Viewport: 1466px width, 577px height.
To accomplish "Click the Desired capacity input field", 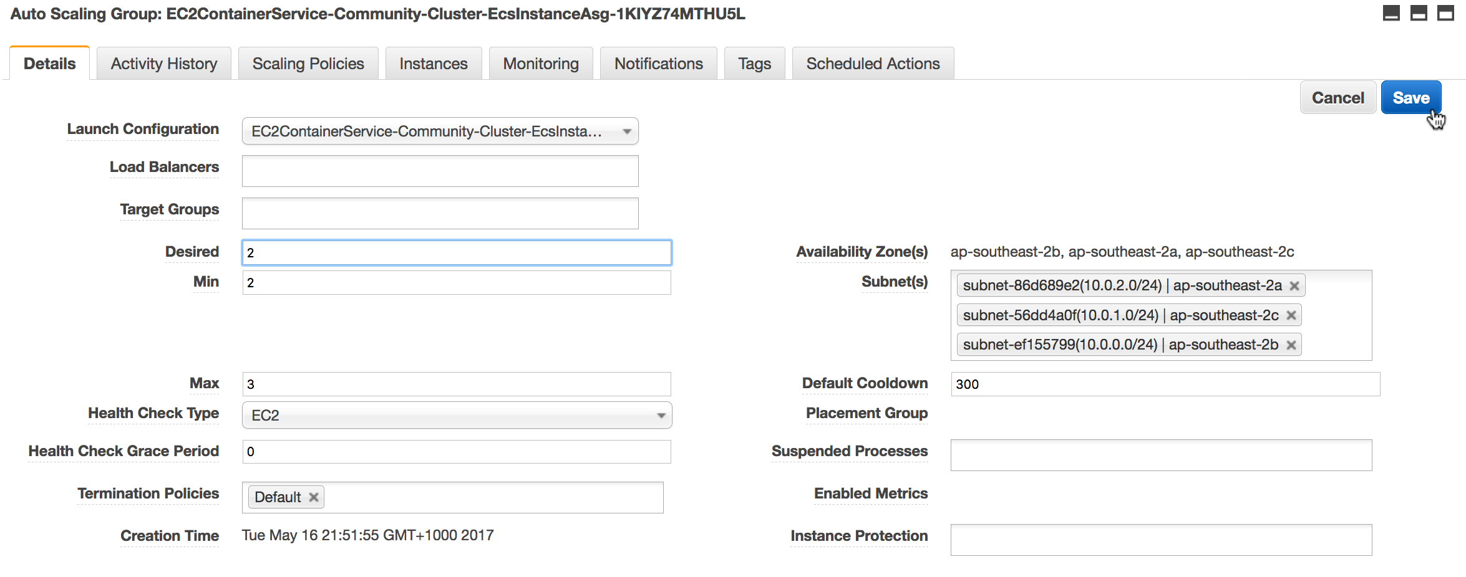I will [x=457, y=253].
